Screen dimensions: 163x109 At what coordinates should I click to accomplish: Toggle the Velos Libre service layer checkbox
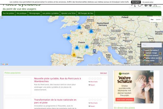pos(144,58)
